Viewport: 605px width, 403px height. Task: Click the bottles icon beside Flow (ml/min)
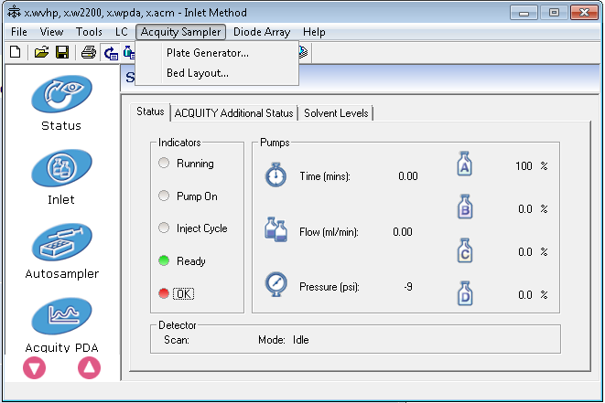275,229
